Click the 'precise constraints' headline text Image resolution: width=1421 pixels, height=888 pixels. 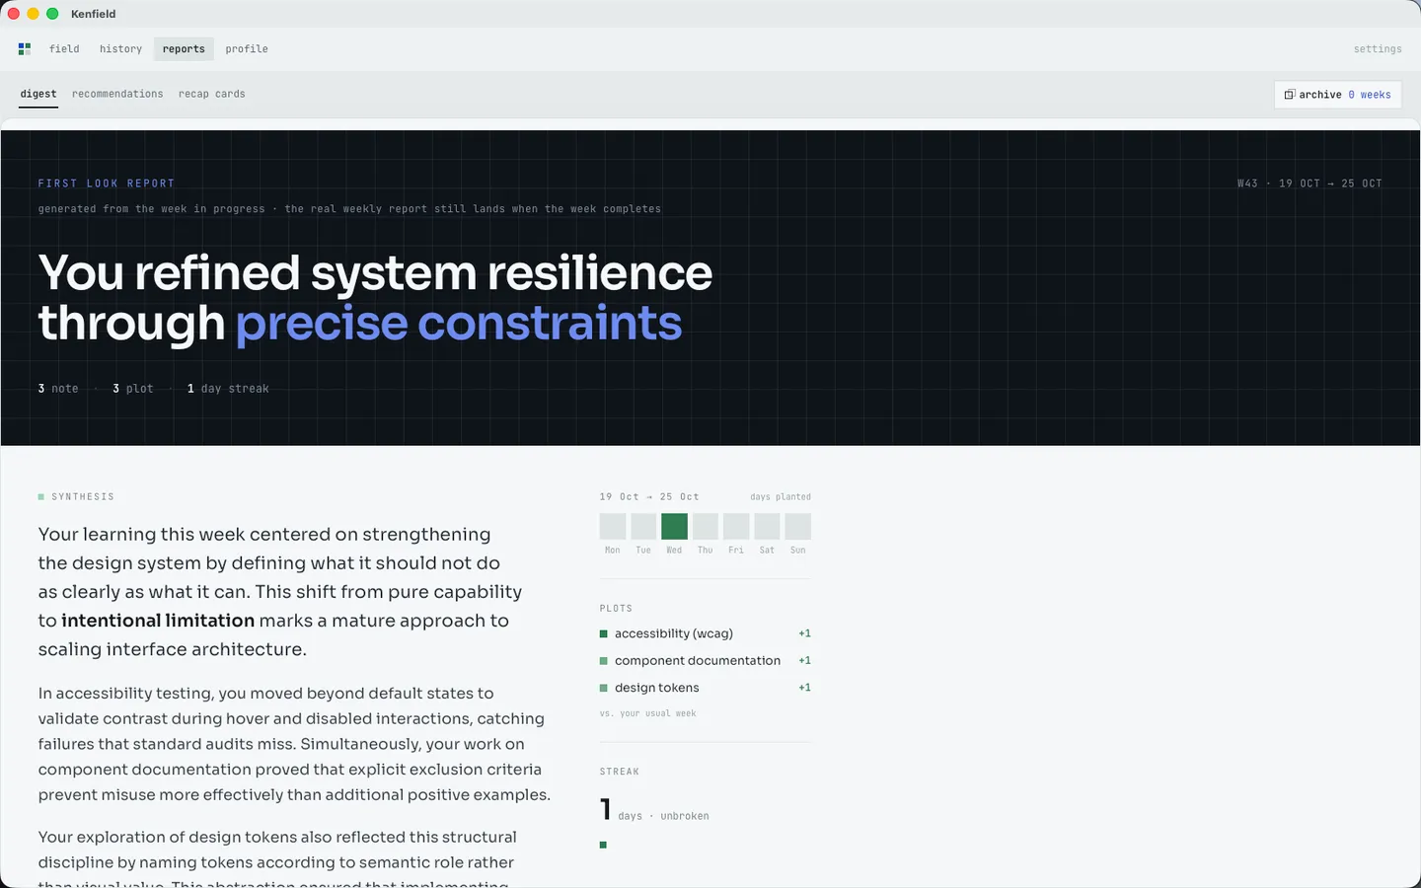[x=459, y=324]
